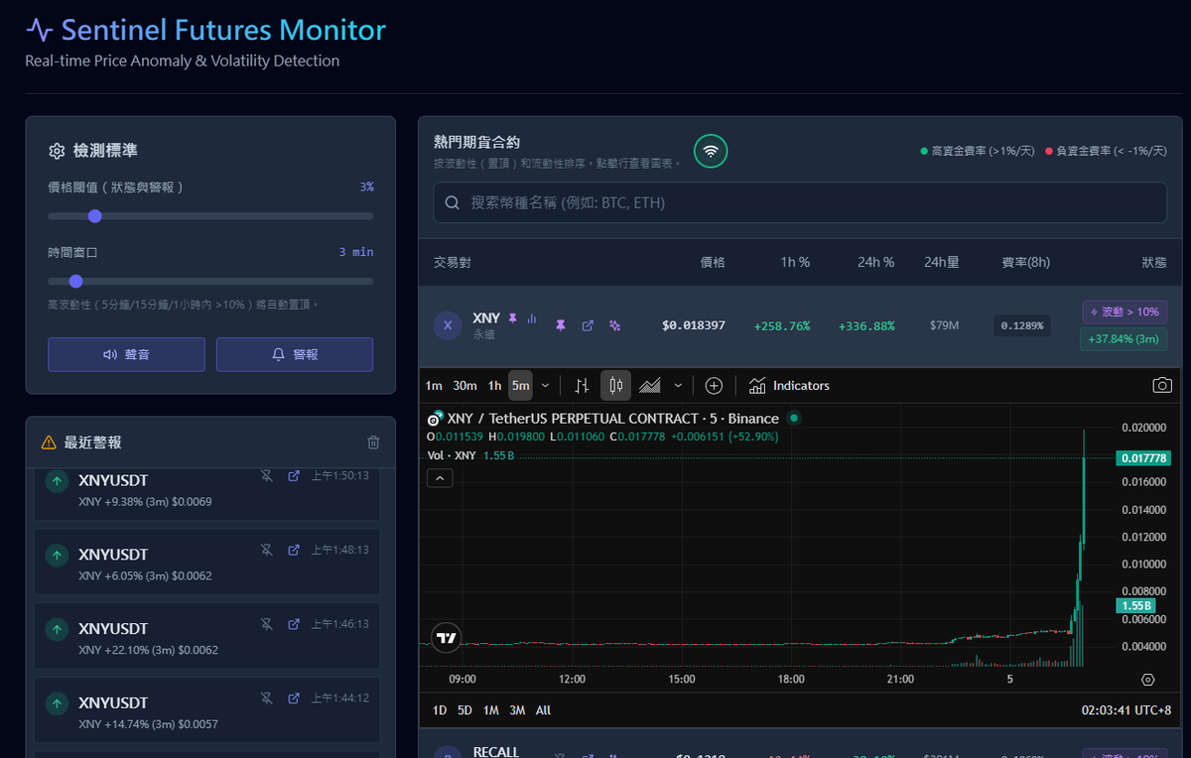Toggle the green connection status indicator
The height and width of the screenshot is (758, 1191).
pos(710,151)
